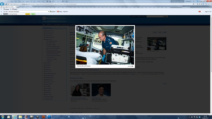Click the Google toolbar search box

coord(28,12)
